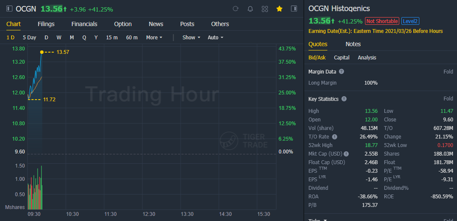Select the 15 m interval
Image resolution: width=457 pixels, height=221 pixels.
click(x=112, y=38)
